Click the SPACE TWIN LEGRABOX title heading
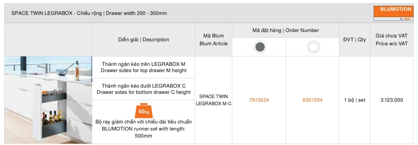The width and height of the screenshot is (418, 145). point(89,14)
